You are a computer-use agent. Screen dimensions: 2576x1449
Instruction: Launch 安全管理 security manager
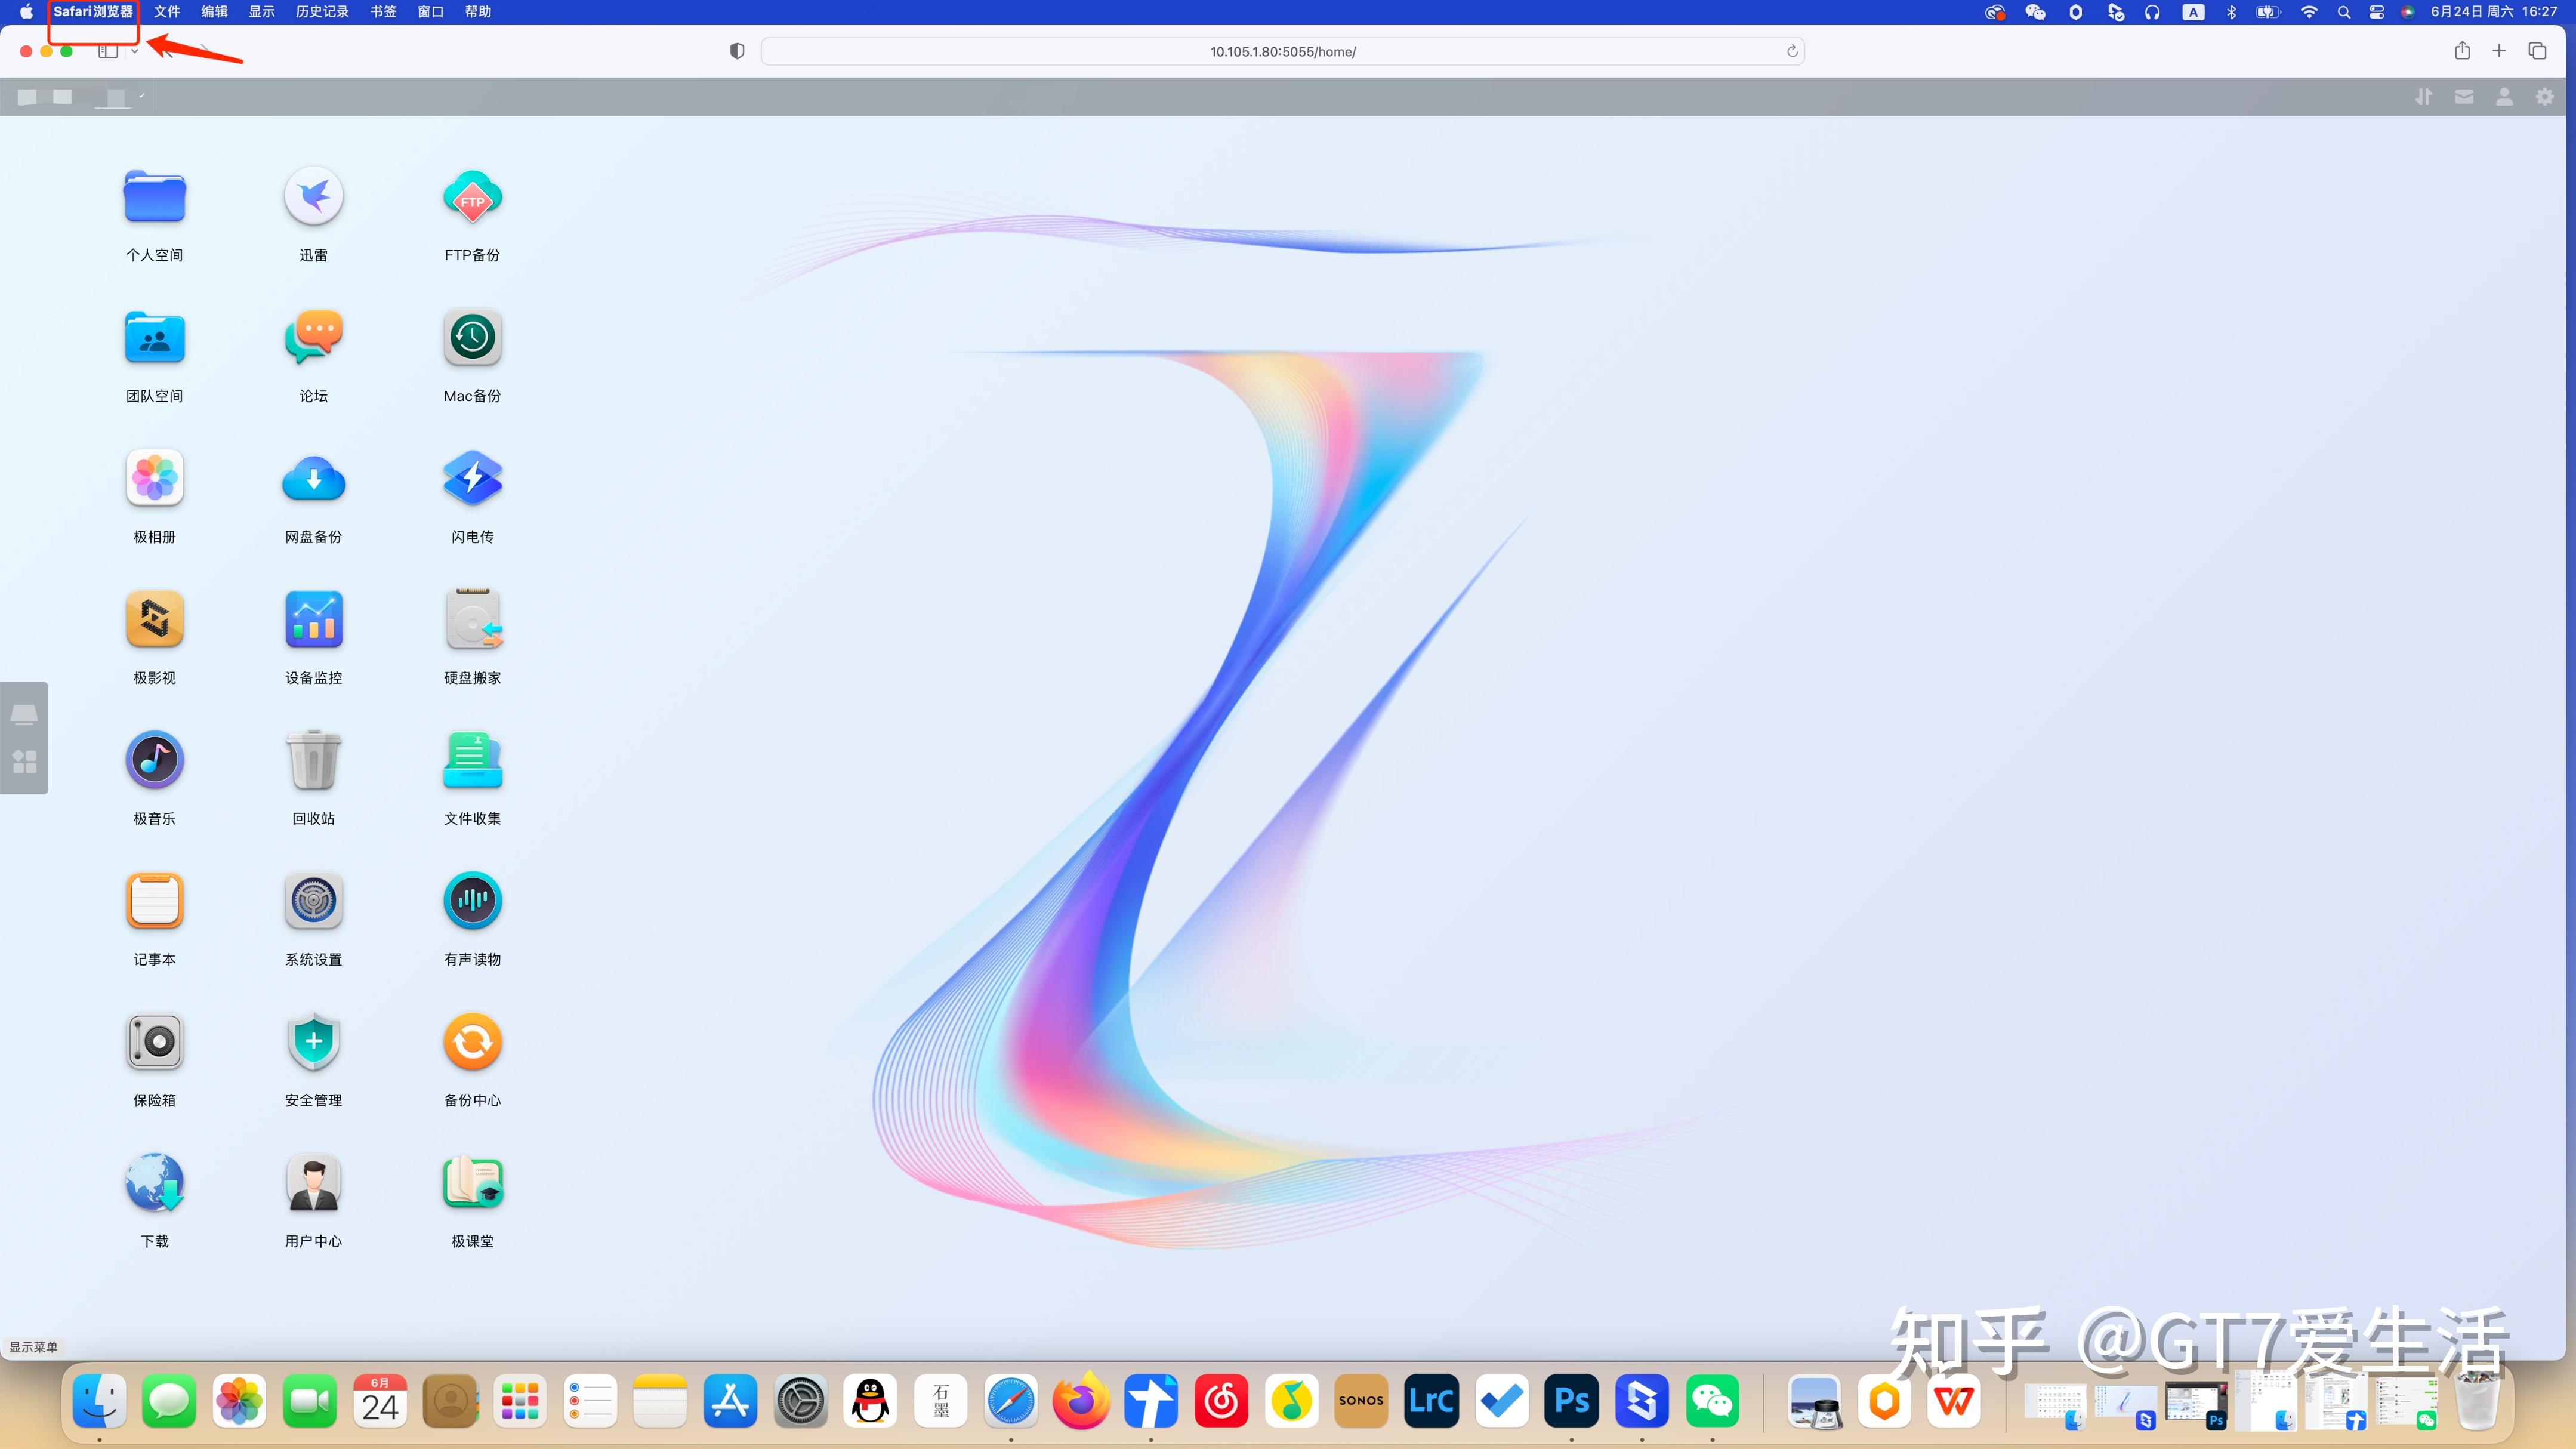313,1042
